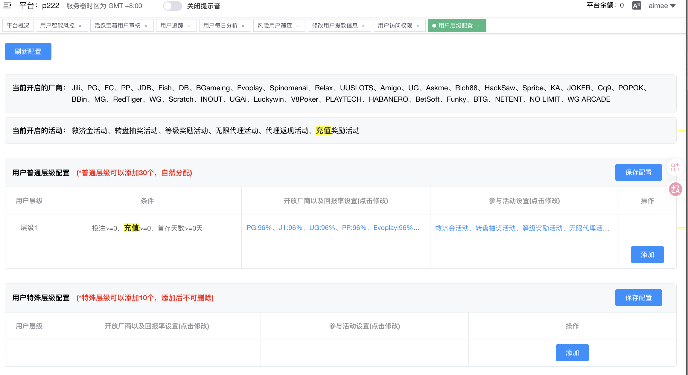
Task: Click the page vertical scrollbar
Action: [x=687, y=187]
